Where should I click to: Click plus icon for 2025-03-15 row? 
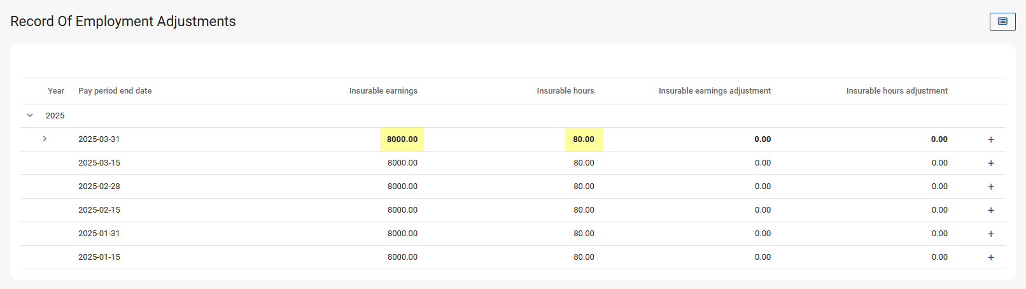point(991,163)
